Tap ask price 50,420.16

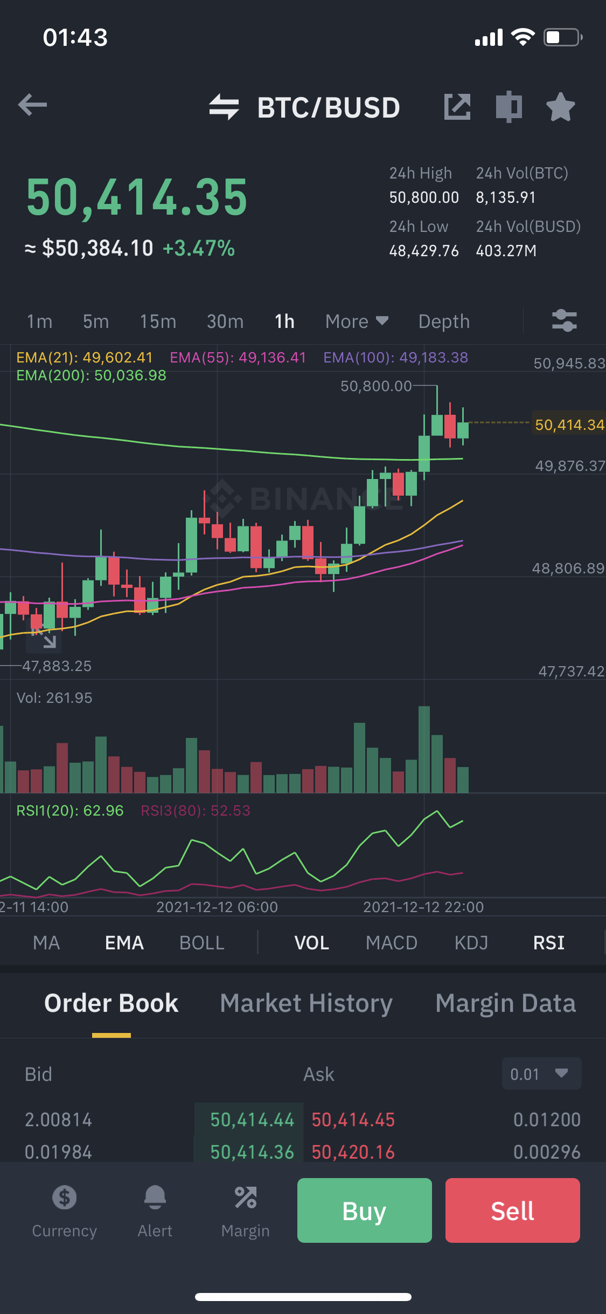(x=353, y=1152)
